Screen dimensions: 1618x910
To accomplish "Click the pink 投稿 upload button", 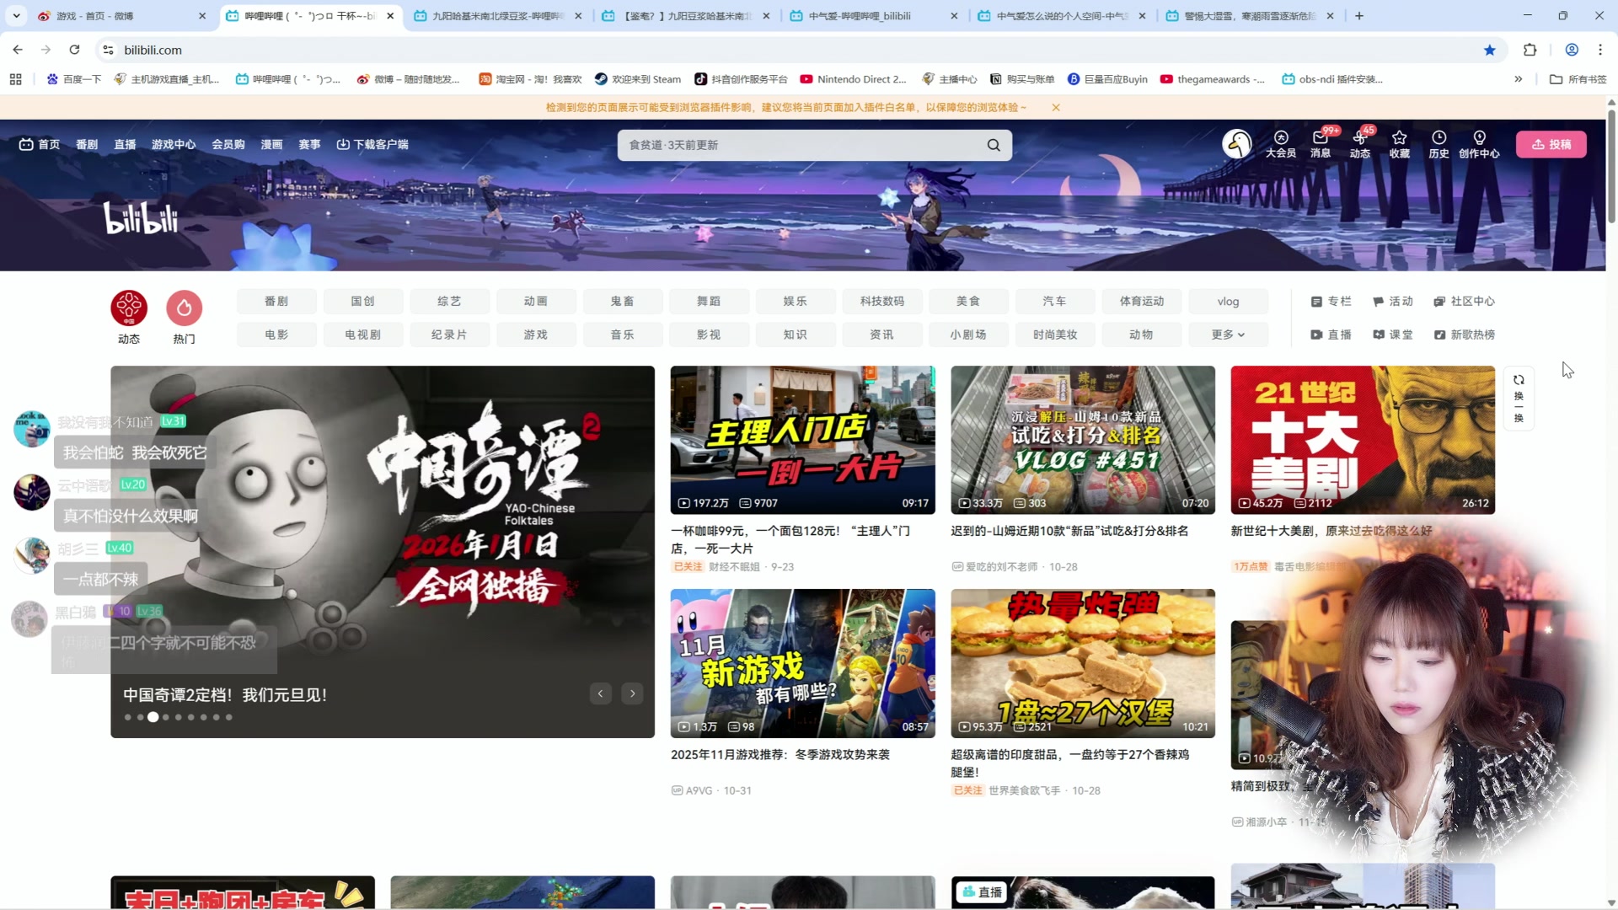I will (x=1551, y=144).
